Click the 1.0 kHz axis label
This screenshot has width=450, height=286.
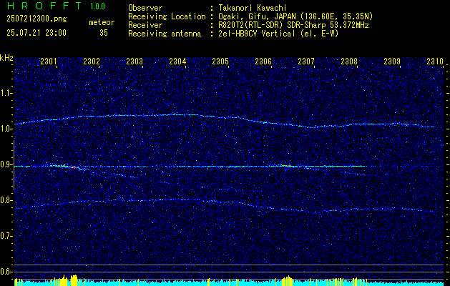coord(6,129)
